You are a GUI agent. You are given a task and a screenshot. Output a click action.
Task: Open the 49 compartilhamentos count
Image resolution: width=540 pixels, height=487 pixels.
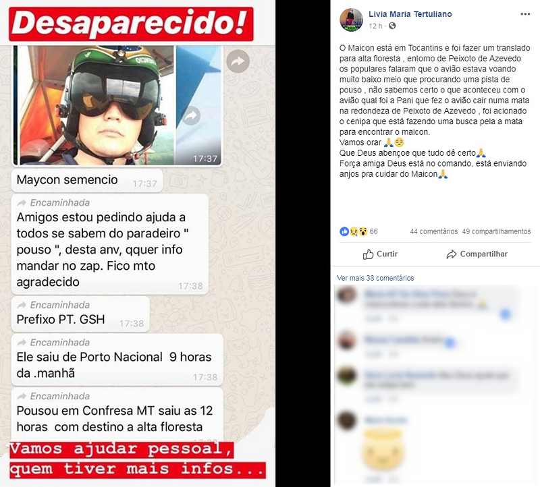pyautogui.click(x=496, y=231)
